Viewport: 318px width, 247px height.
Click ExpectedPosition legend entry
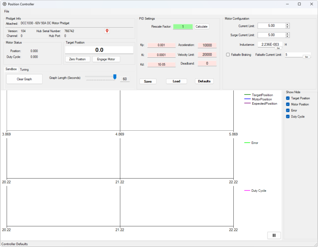click(x=261, y=104)
